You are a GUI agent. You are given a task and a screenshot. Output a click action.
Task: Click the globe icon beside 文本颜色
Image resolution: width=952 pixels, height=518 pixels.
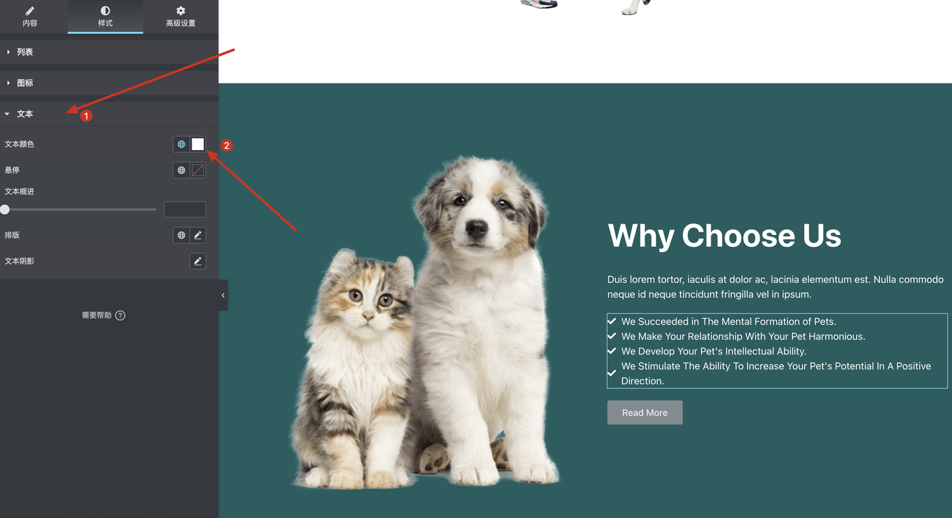(181, 144)
